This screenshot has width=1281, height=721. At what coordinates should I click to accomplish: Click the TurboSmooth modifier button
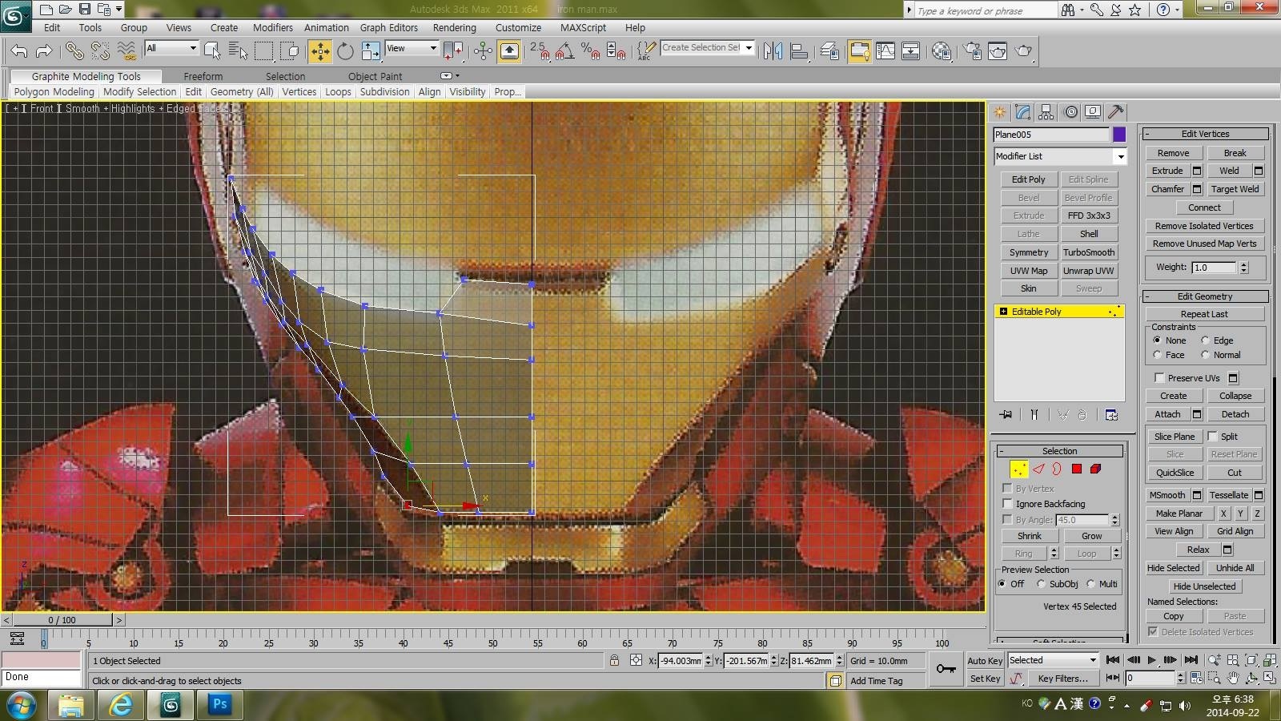coord(1089,252)
